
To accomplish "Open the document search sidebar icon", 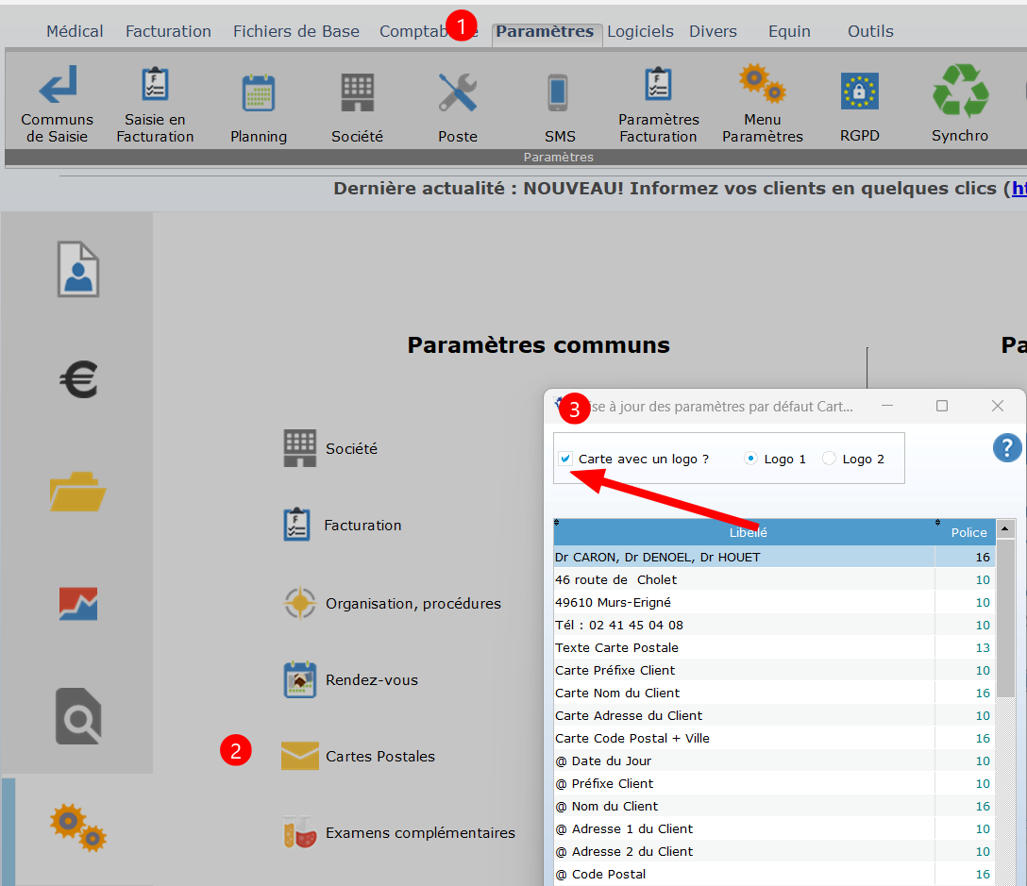I will [x=78, y=716].
